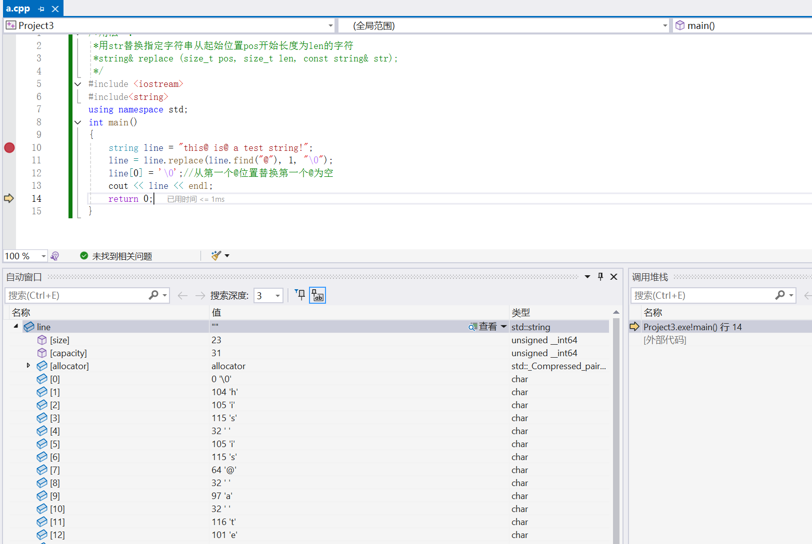The image size is (812, 544).
Task: Click the code cleanup brush icon
Action: (216, 256)
